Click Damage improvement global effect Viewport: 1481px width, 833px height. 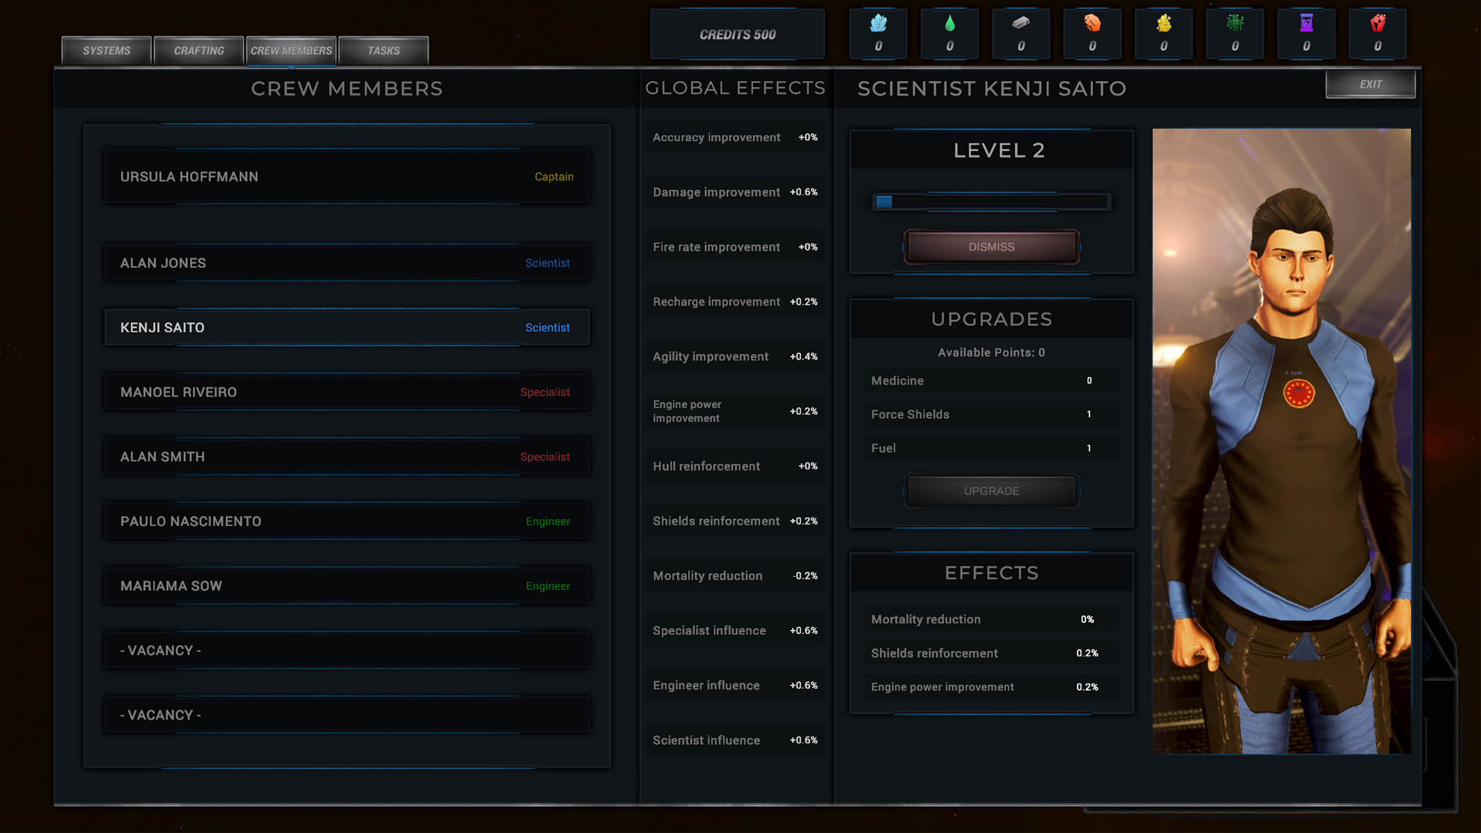tap(735, 192)
